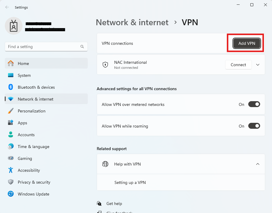
Task: Open System settings via its monitor icon
Action: point(11,75)
